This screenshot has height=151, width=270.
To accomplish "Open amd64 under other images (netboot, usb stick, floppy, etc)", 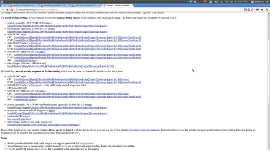I will [x=11, y=125].
